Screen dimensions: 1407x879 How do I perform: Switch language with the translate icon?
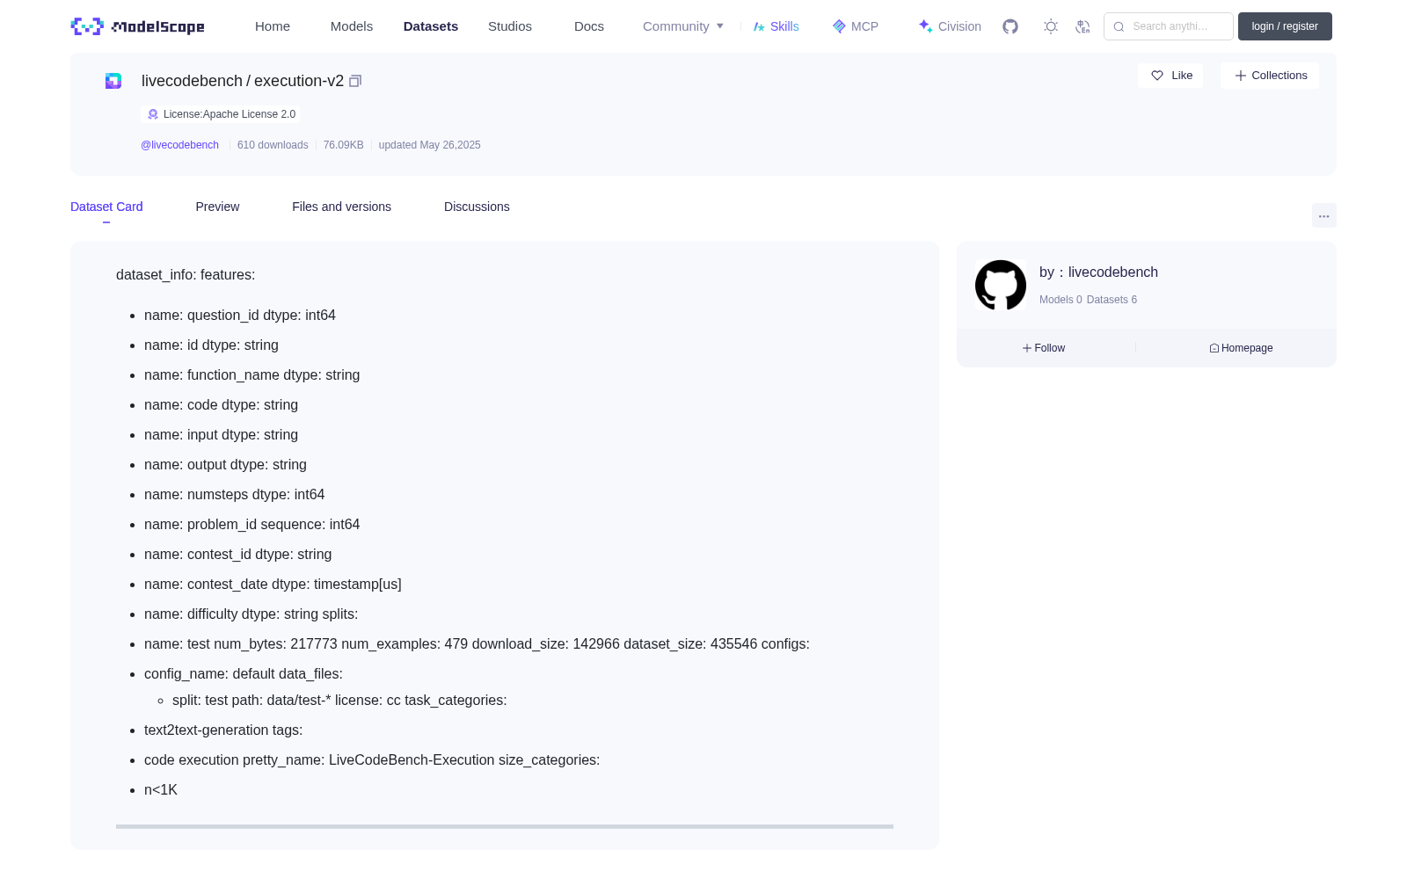(x=1083, y=26)
